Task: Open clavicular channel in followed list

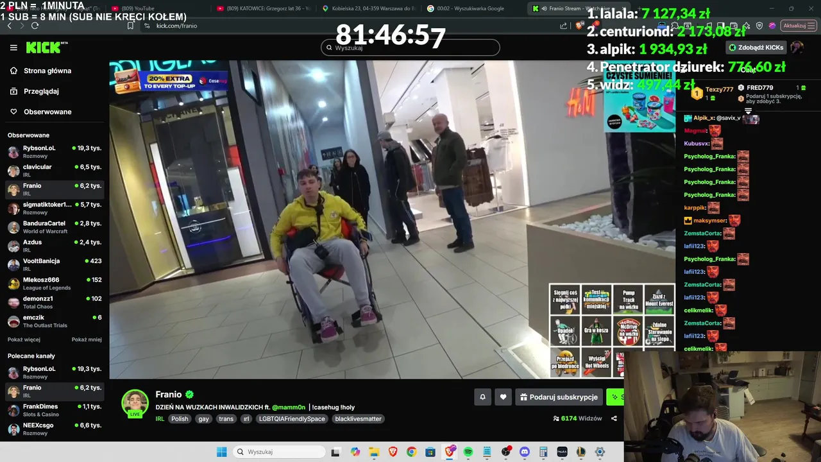Action: coord(54,170)
